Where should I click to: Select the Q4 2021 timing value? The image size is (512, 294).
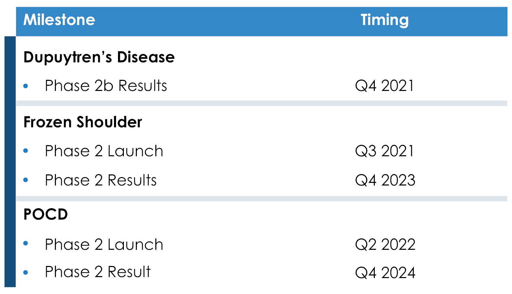[385, 86]
